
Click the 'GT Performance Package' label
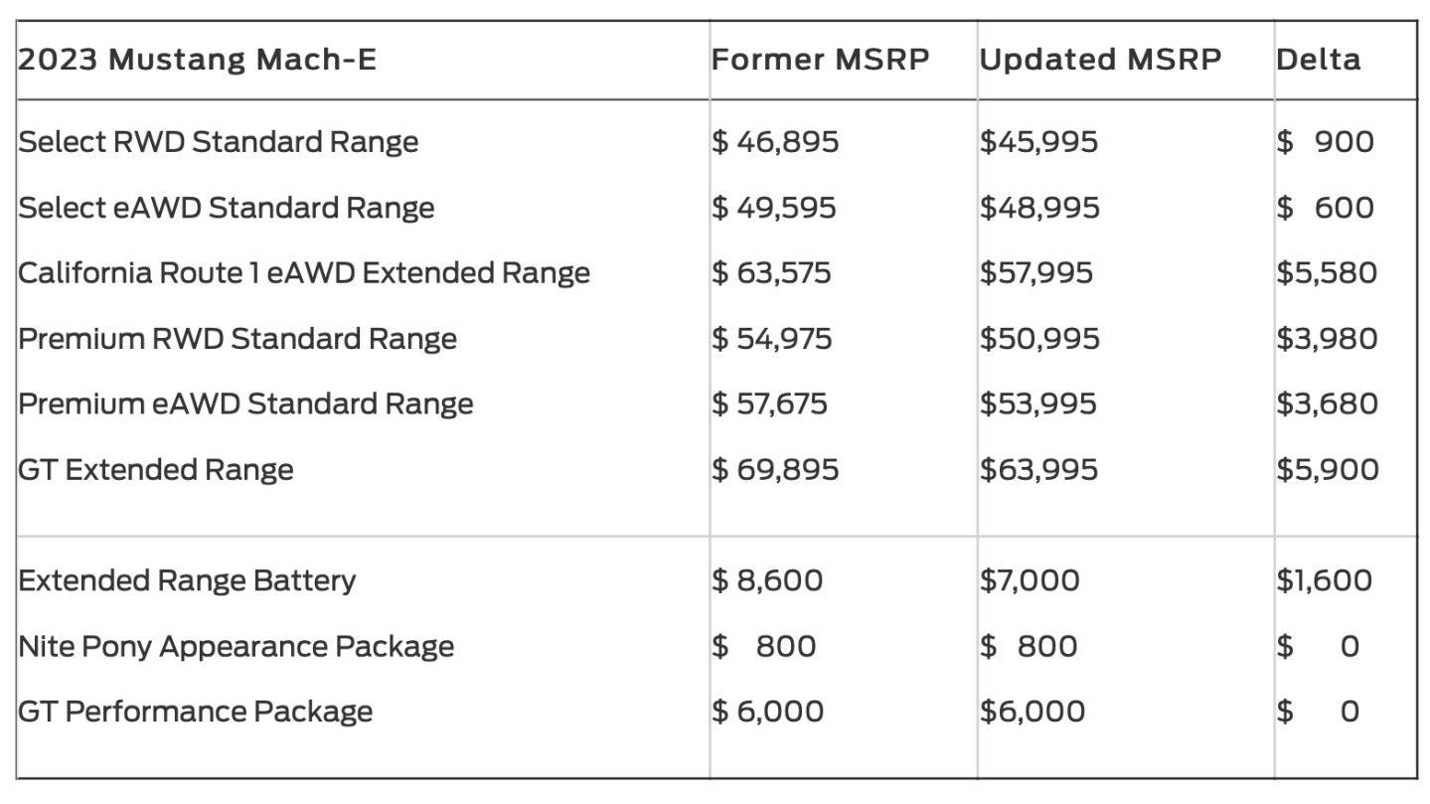[x=196, y=712]
